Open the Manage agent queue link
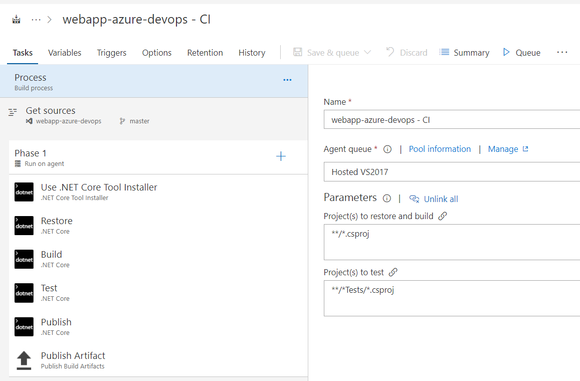Image resolution: width=580 pixels, height=381 pixels. pos(508,149)
